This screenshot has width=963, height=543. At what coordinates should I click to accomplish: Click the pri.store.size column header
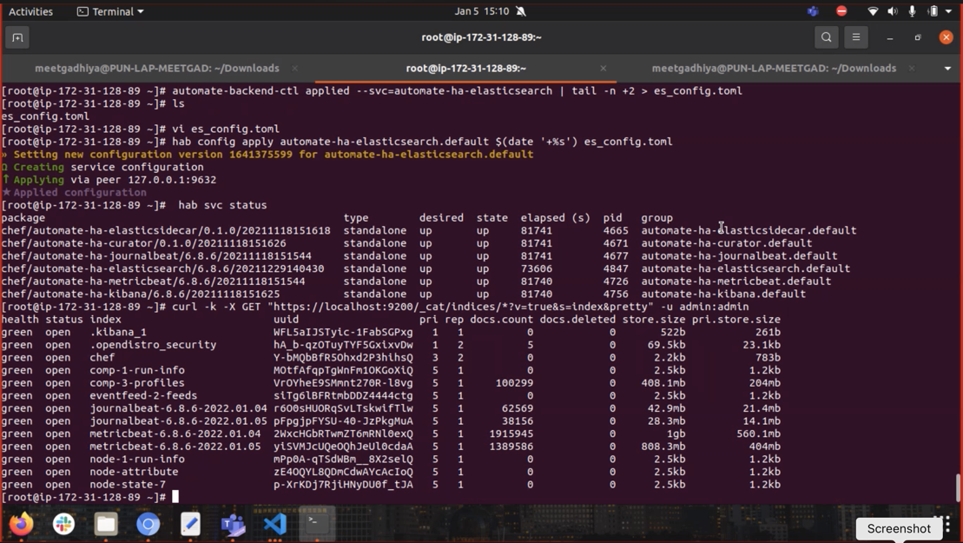735,320
